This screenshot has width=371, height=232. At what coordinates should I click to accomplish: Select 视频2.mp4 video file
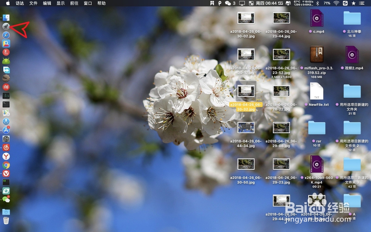pyautogui.click(x=352, y=55)
